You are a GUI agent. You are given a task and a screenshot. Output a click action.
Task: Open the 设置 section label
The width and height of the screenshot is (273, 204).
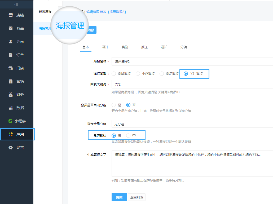(x=20, y=147)
